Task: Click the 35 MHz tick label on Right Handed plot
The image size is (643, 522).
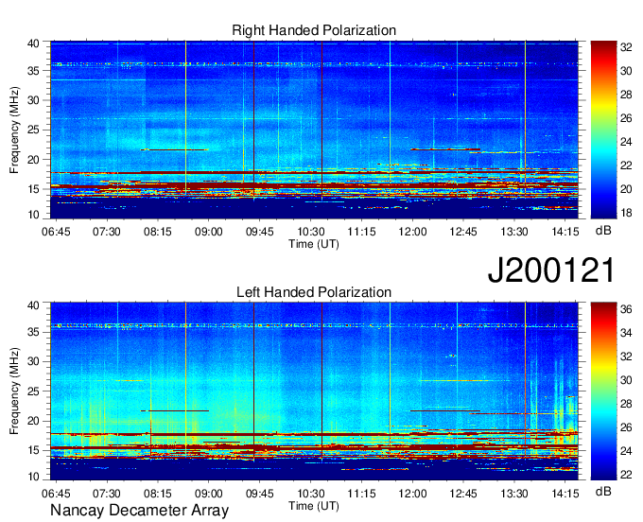Action: 33,71
